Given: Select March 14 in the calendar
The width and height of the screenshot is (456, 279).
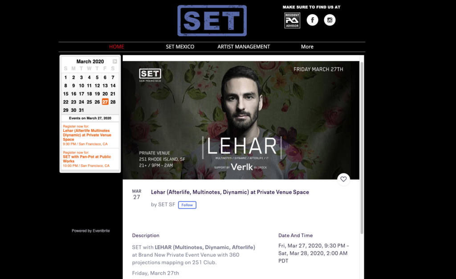Looking at the screenshot, I should [113, 86].
